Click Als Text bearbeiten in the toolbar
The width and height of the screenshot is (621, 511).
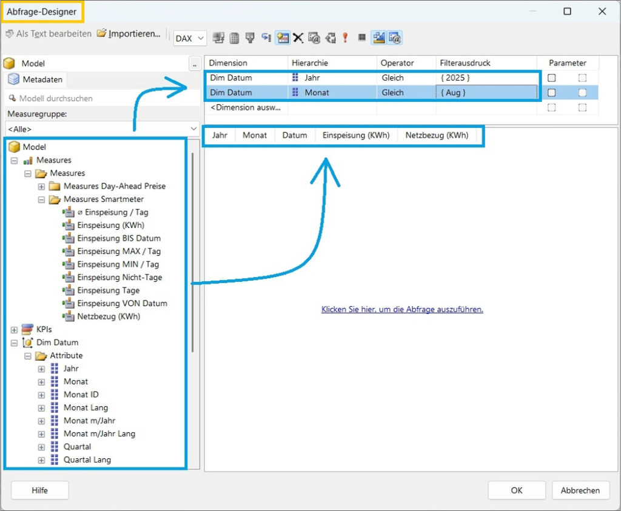(x=49, y=33)
